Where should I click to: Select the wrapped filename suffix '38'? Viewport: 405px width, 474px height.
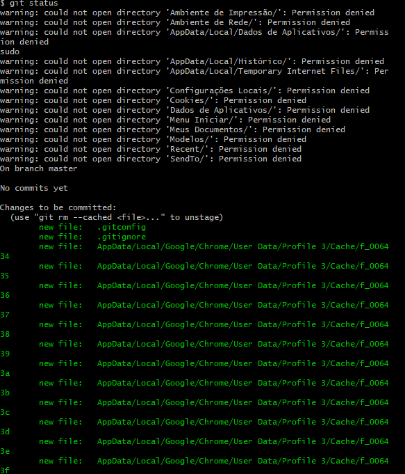[x=5, y=334]
